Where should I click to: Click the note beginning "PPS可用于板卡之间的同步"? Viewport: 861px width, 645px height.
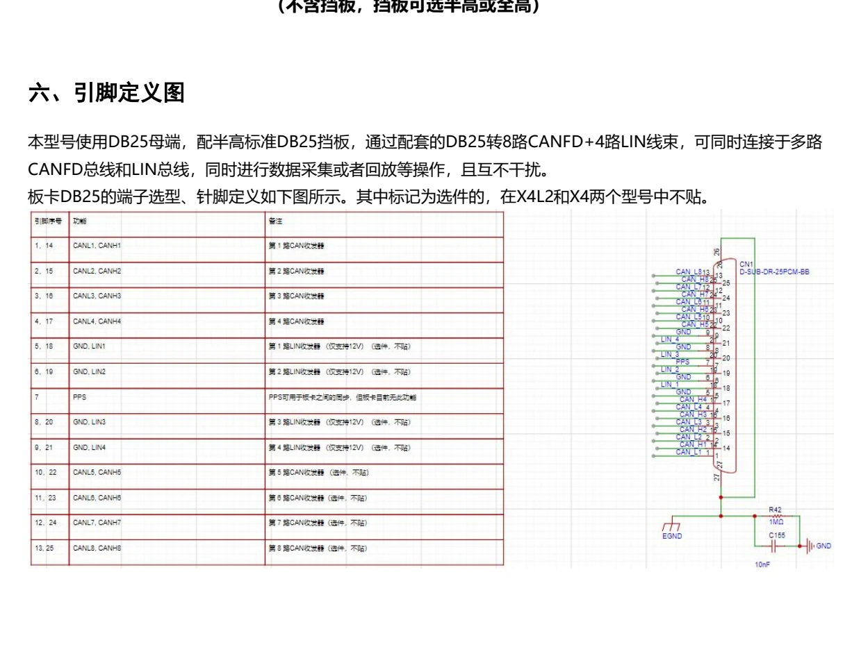343,397
